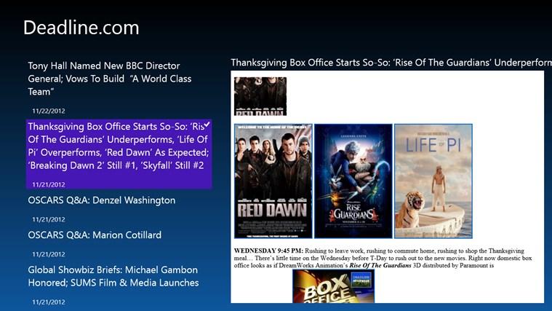Click the selected checkmark on the Thanksgiving article

[x=207, y=125]
